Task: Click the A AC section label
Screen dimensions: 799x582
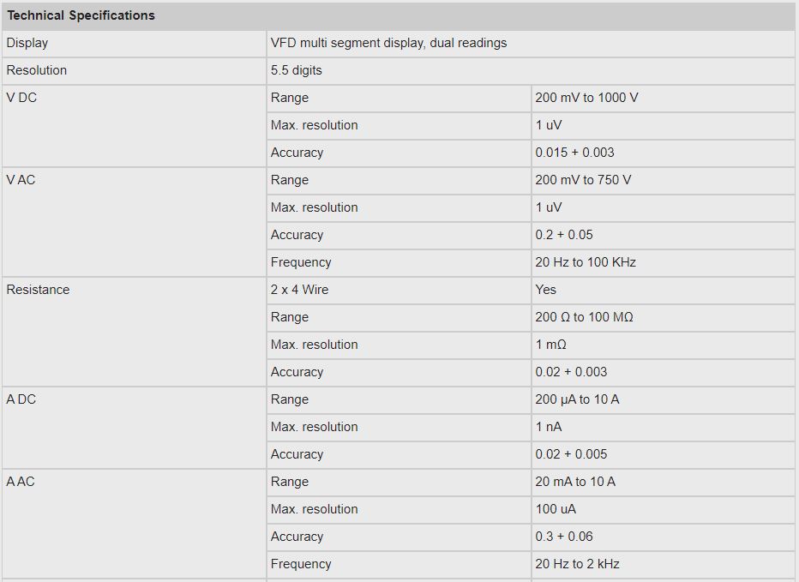Action: [x=21, y=482]
